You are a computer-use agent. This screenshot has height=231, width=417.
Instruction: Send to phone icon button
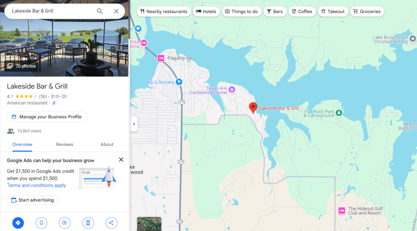point(88,223)
